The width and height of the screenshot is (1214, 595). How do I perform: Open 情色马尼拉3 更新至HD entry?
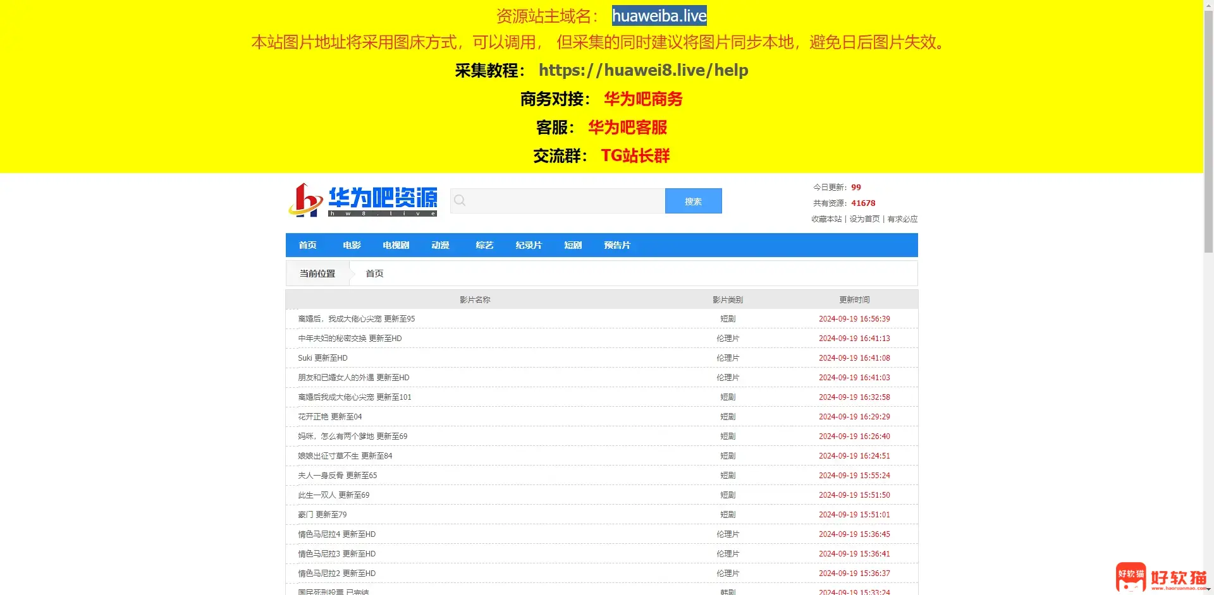coord(337,554)
